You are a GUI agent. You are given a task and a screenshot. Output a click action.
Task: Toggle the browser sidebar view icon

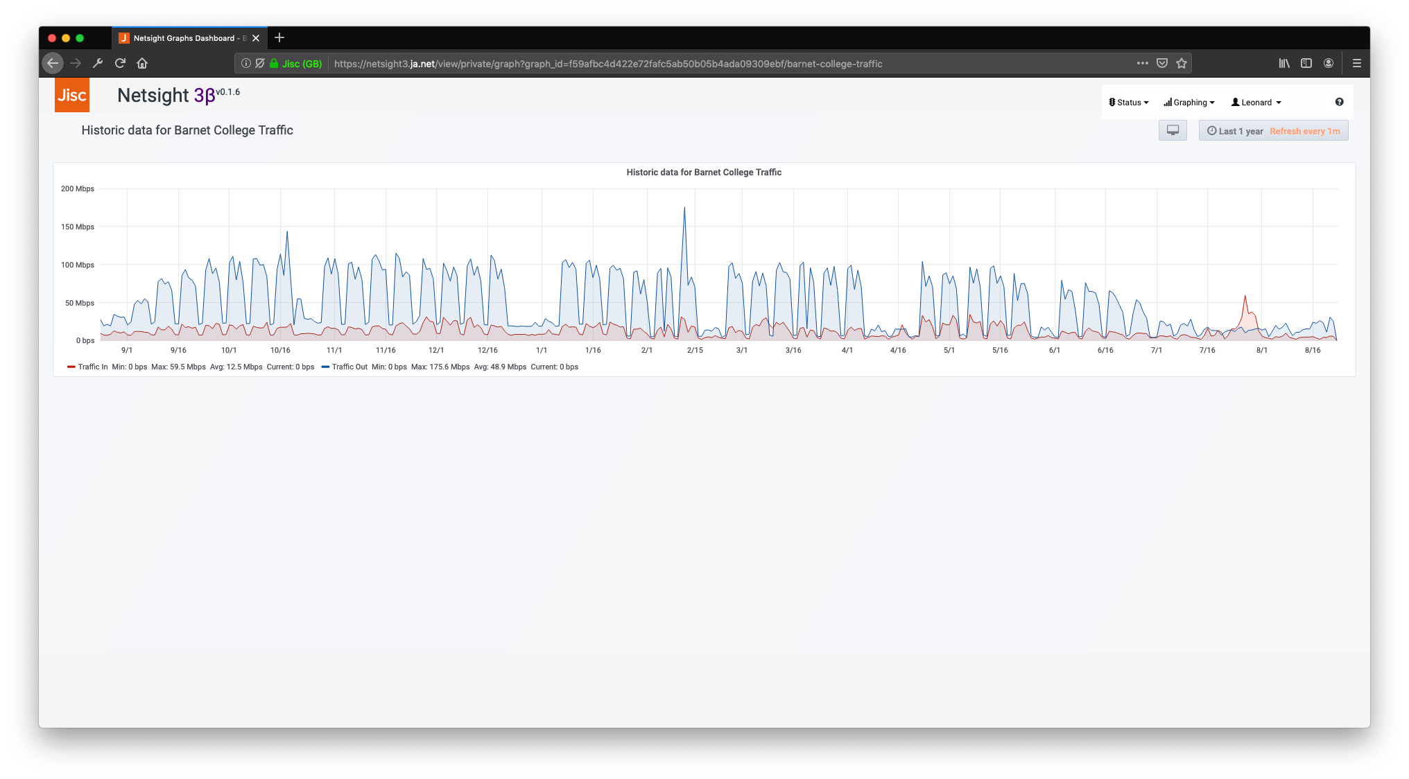1306,63
